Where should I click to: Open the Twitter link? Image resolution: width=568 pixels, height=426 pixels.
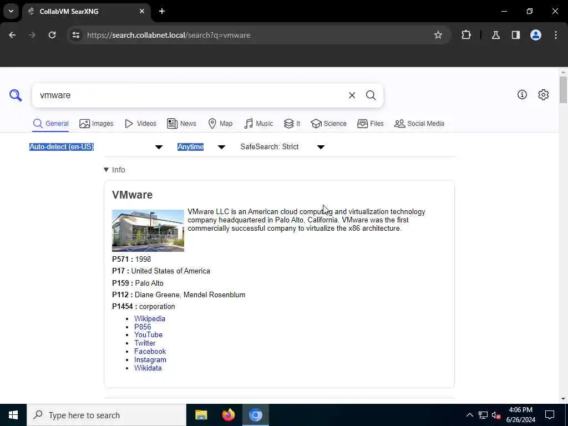click(145, 343)
